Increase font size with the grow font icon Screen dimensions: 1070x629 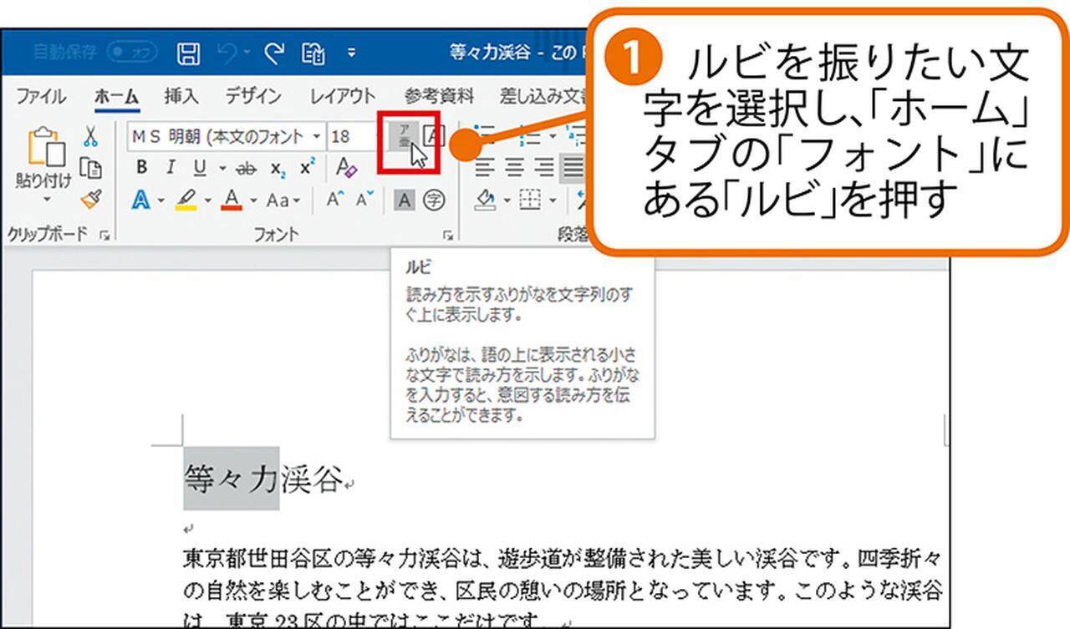(336, 200)
